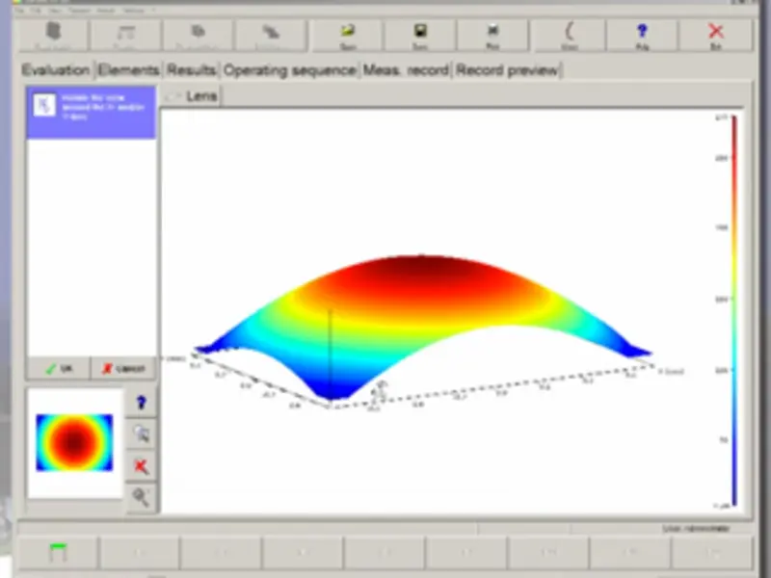Click the Save disk toolbar icon
771x578 pixels.
(420, 35)
